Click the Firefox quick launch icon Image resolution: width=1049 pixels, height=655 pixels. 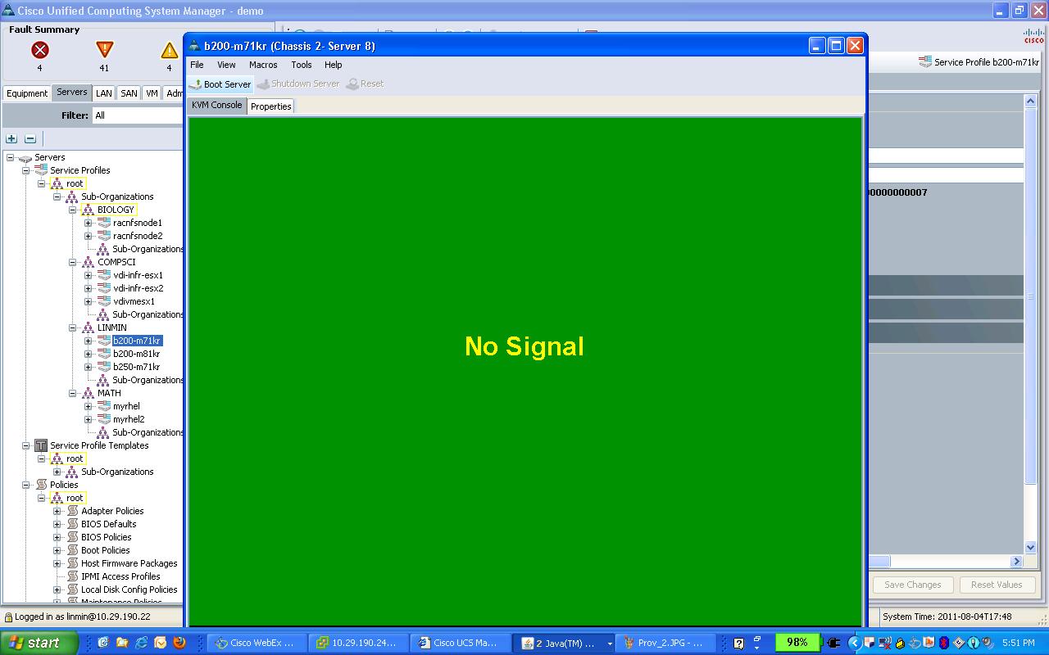(x=179, y=643)
